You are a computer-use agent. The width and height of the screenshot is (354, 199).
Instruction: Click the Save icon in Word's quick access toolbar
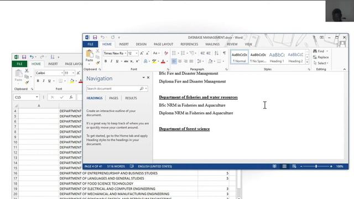point(95,37)
